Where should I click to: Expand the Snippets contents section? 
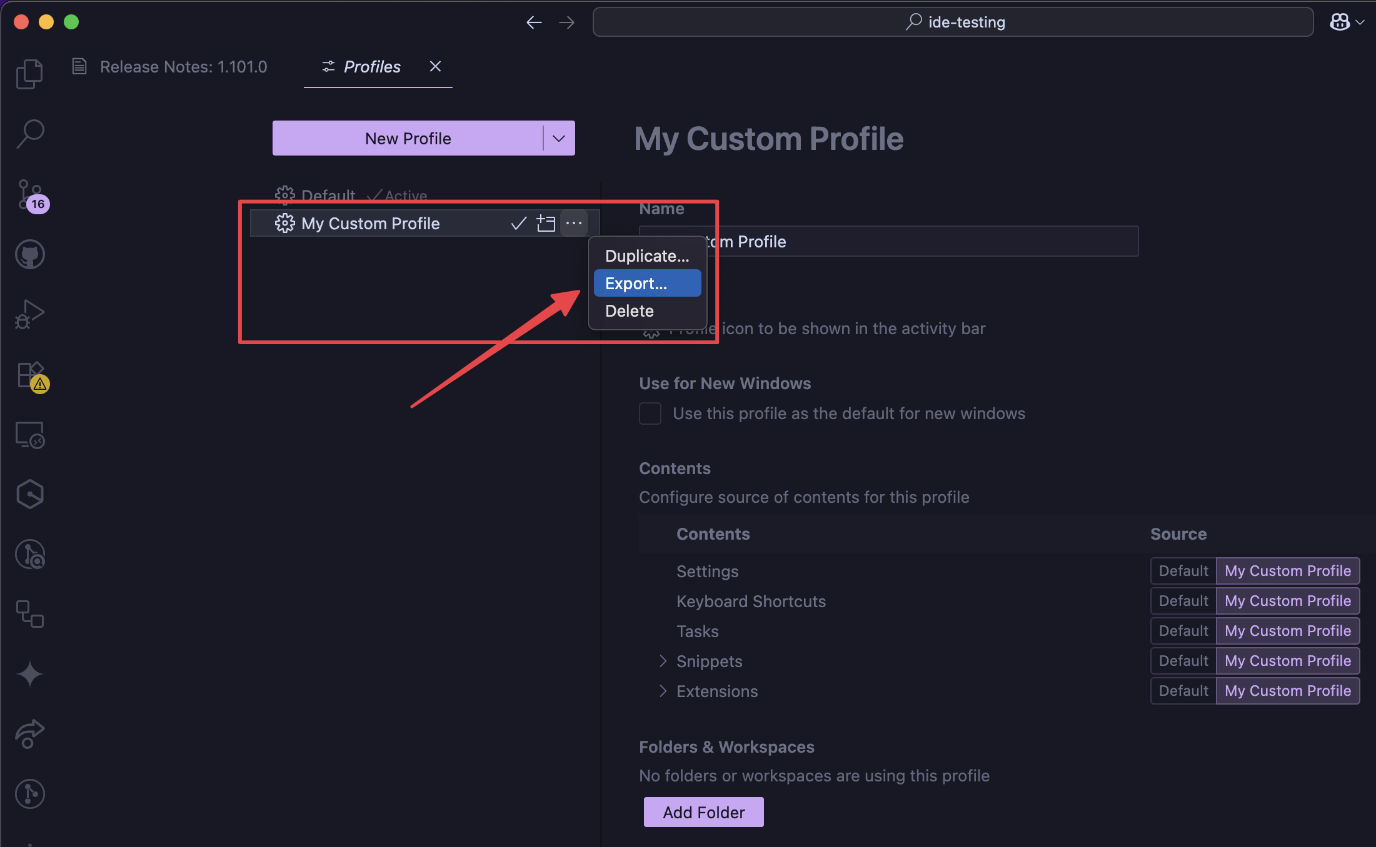point(663,661)
